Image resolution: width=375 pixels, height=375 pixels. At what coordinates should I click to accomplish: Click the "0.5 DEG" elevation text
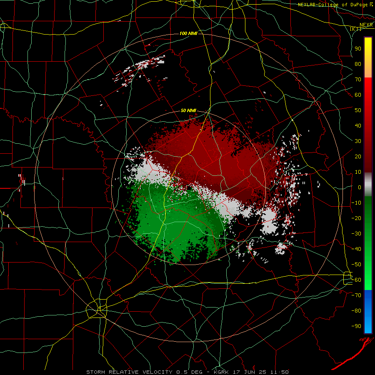pos(189,372)
